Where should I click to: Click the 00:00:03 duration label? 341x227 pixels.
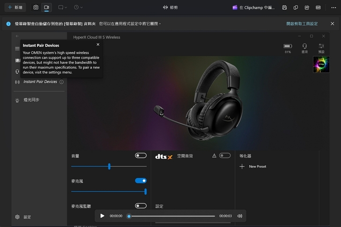click(225, 216)
